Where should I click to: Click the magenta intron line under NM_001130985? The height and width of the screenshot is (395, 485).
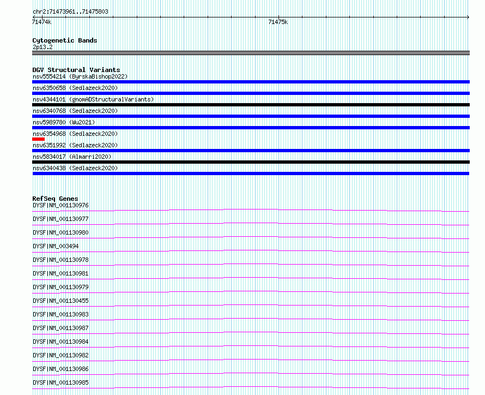click(x=251, y=387)
